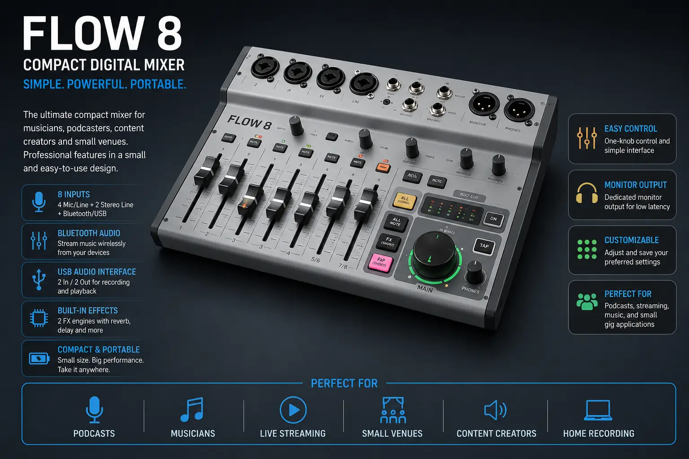689x459 pixels.
Task: Click the 7/8 channel fader cap
Action: 365,204
